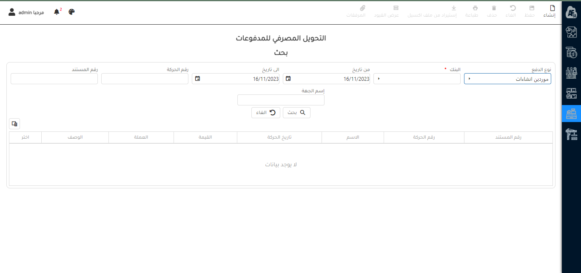Image resolution: width=581 pixels, height=273 pixels.
Task: Open the warehouse inventory sidebar module
Action: [x=571, y=94]
